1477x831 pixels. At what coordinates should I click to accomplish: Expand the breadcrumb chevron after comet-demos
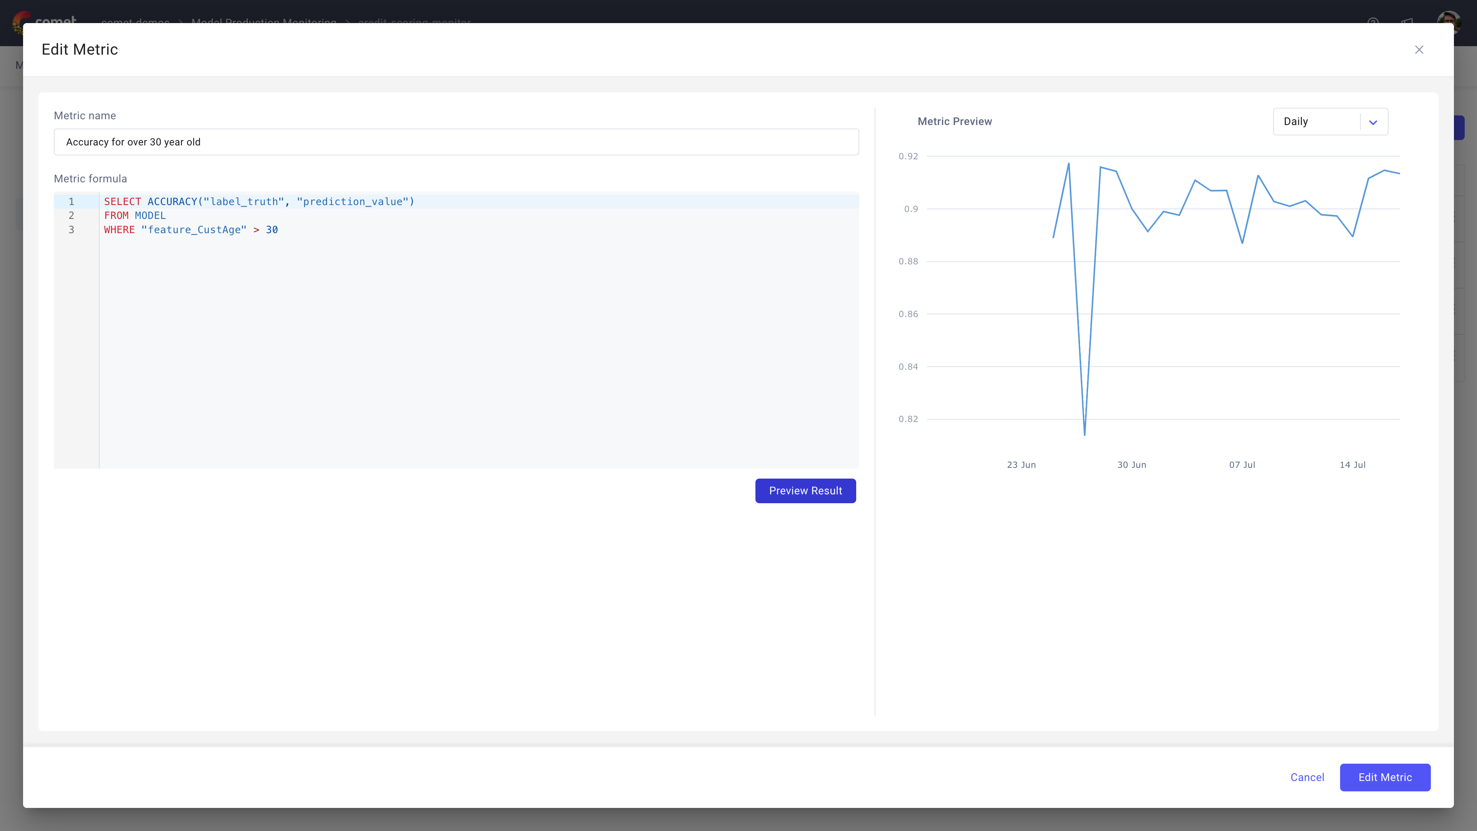click(x=181, y=23)
